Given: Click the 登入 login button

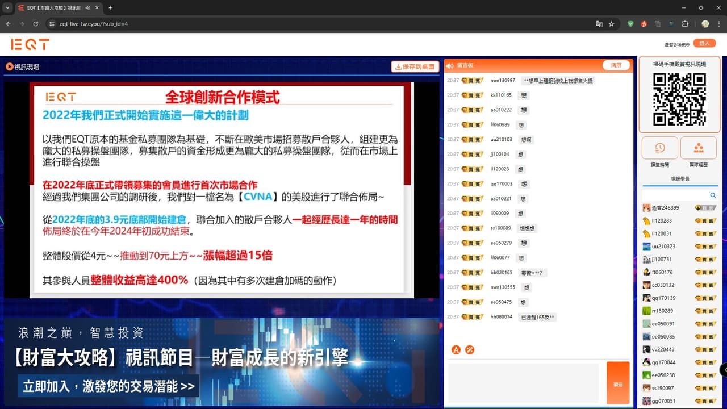Looking at the screenshot, I should pyautogui.click(x=704, y=44).
